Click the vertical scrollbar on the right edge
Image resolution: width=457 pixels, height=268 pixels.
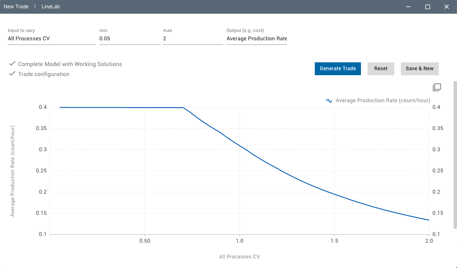pos(455,154)
